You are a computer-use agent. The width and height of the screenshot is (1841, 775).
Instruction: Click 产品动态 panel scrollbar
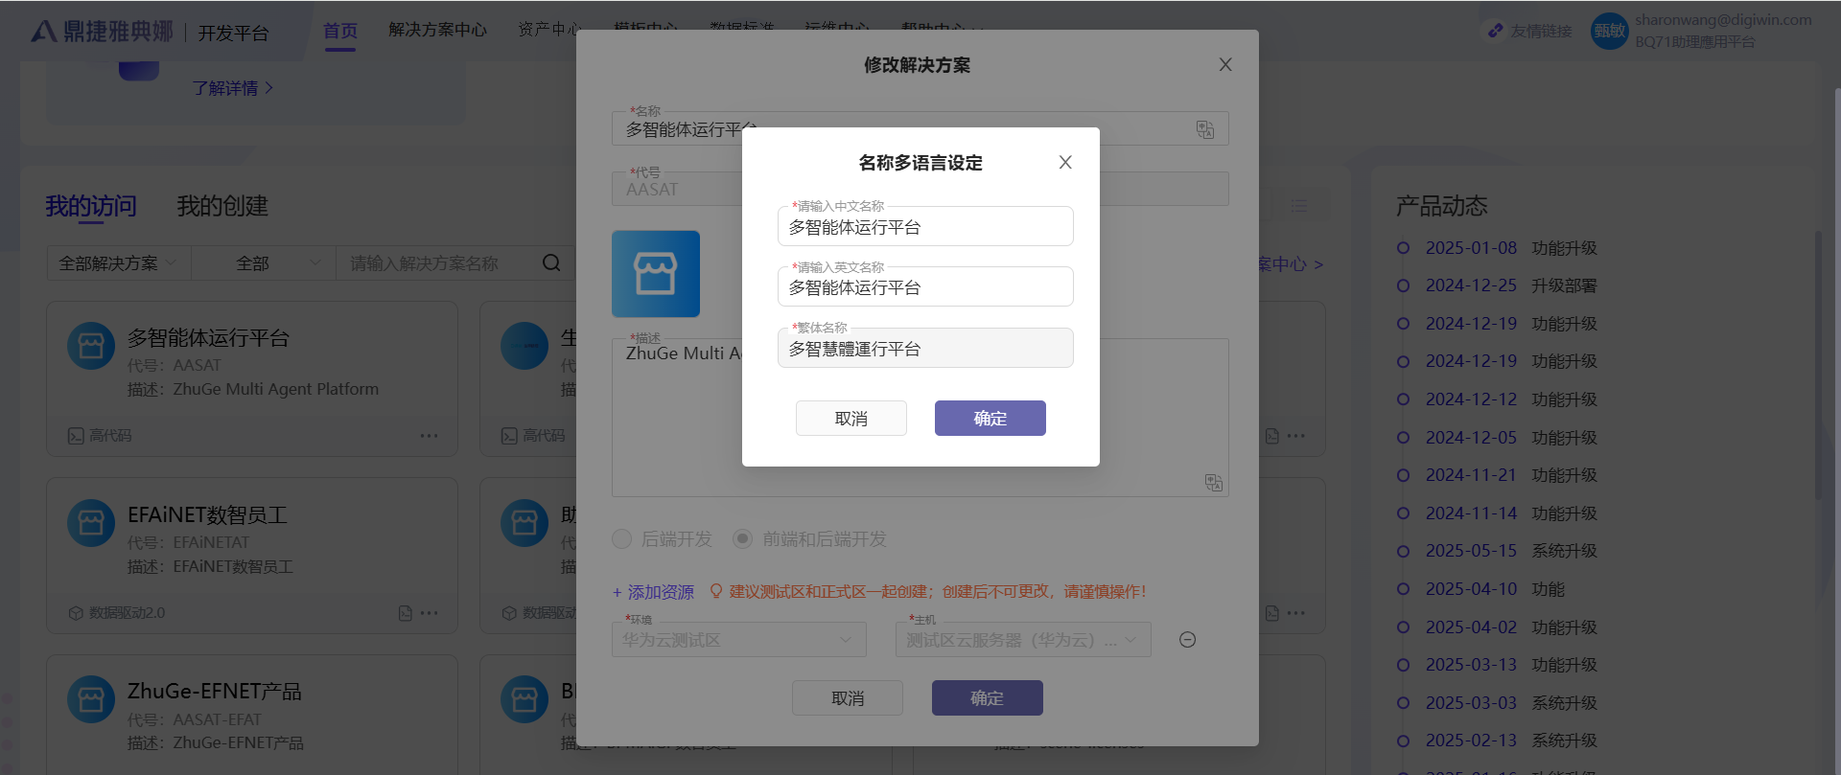click(1818, 364)
